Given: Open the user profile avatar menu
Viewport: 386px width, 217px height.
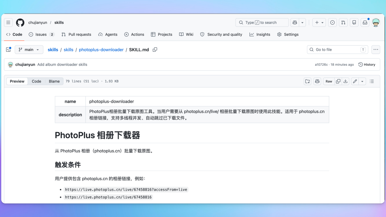Looking at the screenshot, I should point(376,22).
